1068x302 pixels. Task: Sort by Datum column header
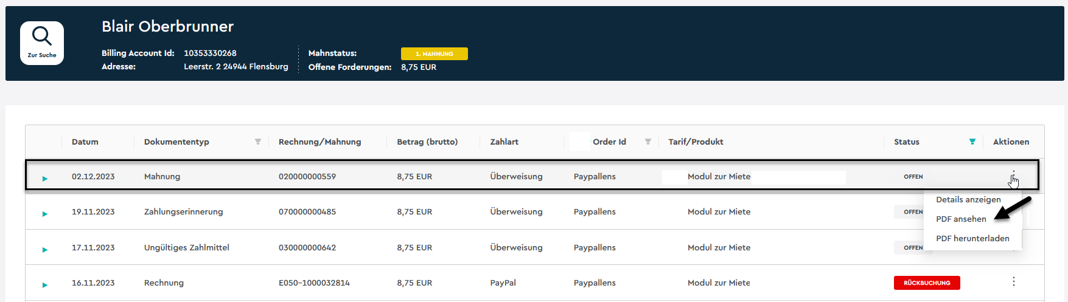85,142
